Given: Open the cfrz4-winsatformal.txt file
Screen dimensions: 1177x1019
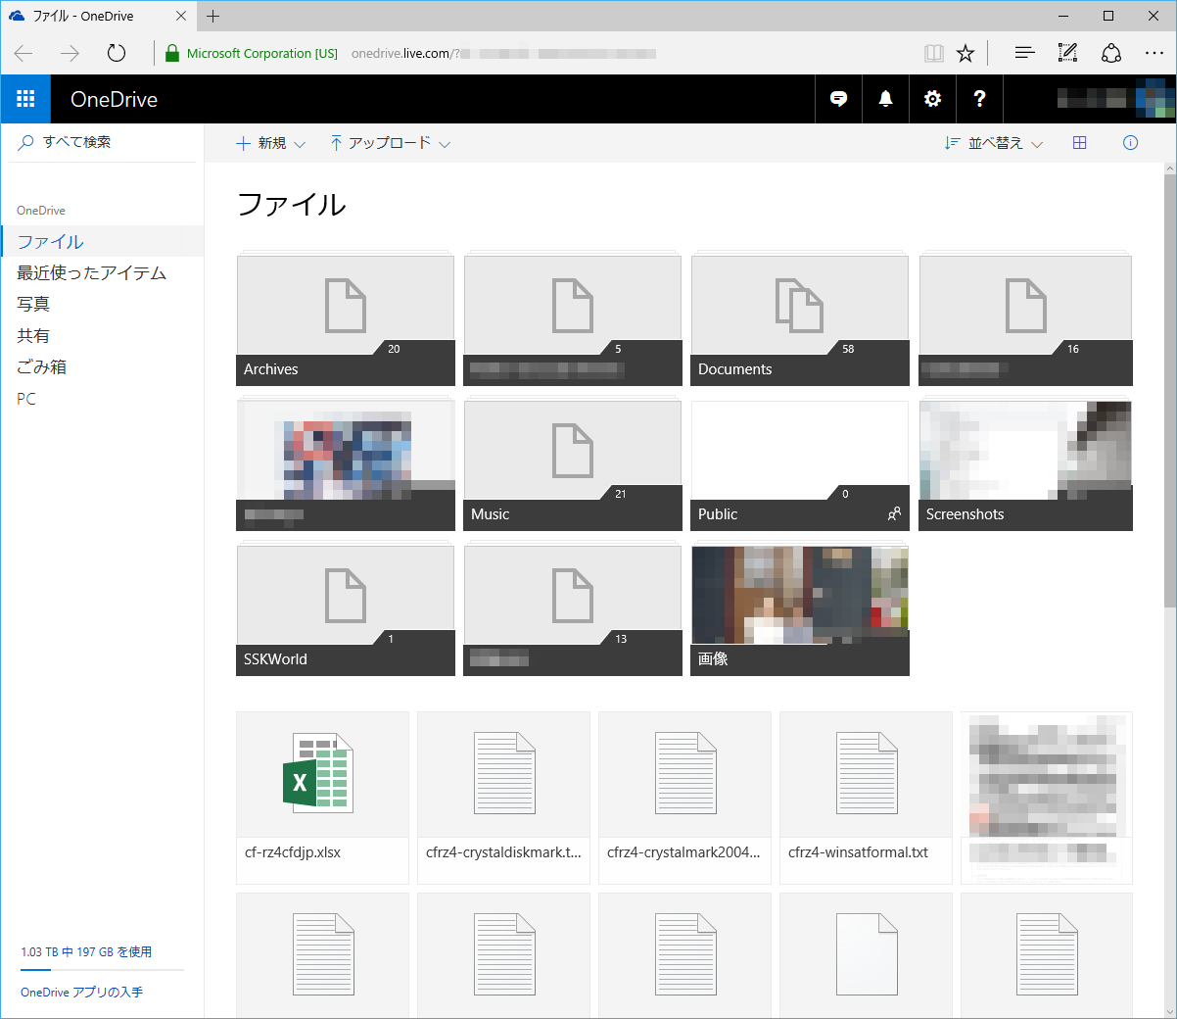Looking at the screenshot, I should 866,798.
